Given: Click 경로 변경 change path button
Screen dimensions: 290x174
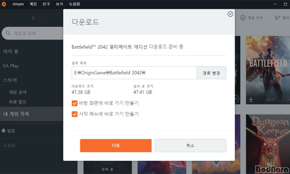Looking at the screenshot, I should click(211, 73).
